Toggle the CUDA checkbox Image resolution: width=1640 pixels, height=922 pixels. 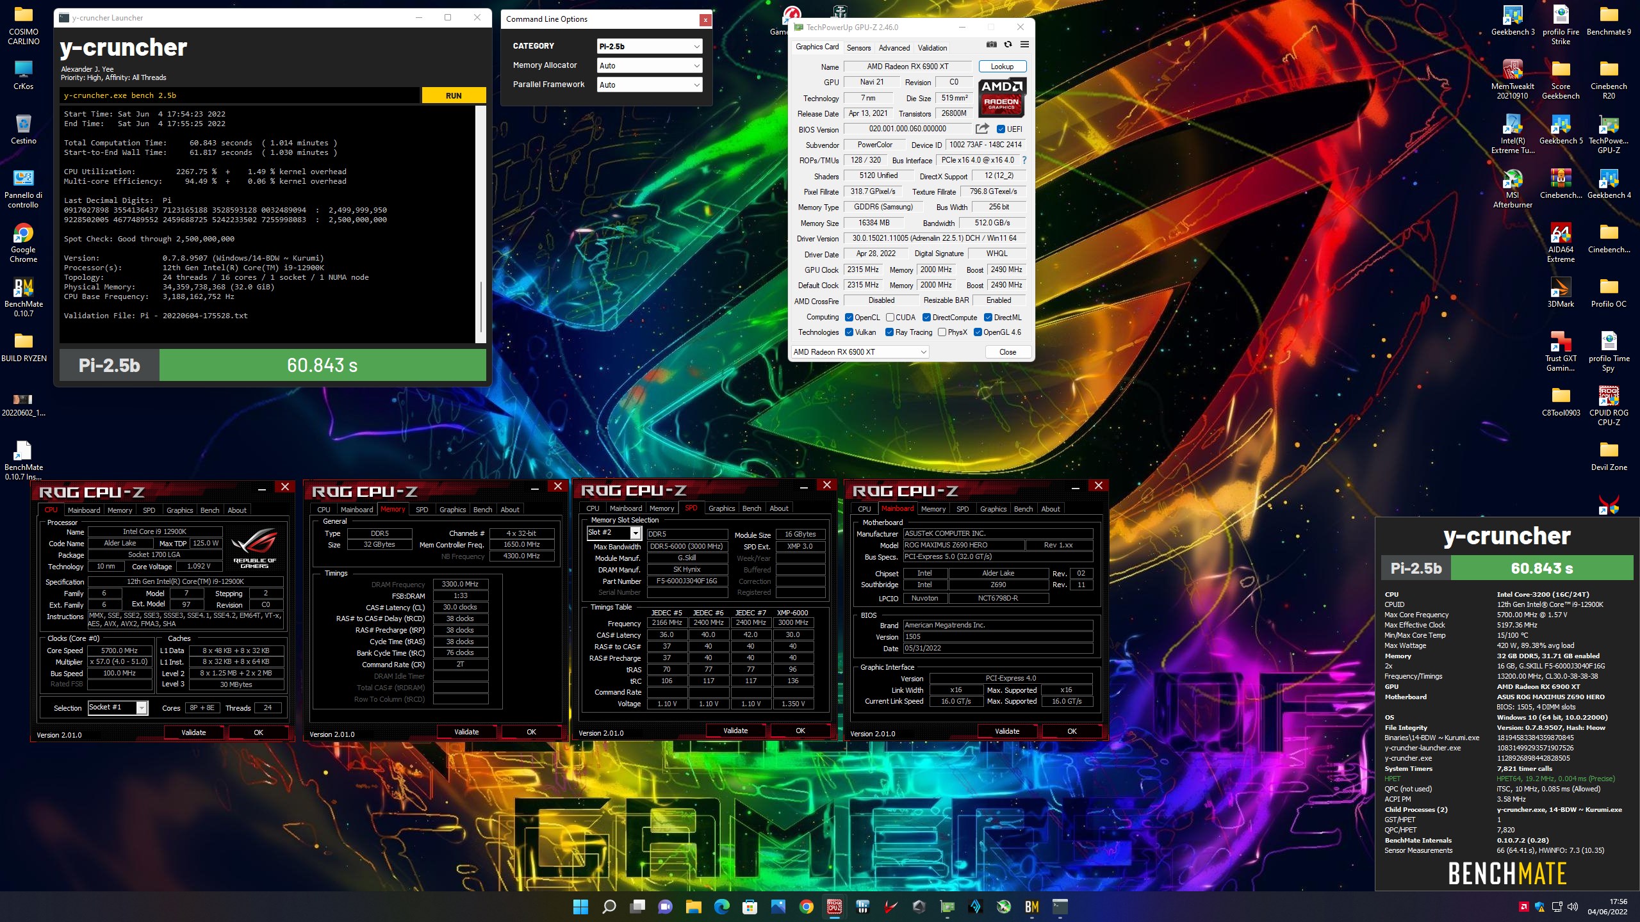[890, 318]
